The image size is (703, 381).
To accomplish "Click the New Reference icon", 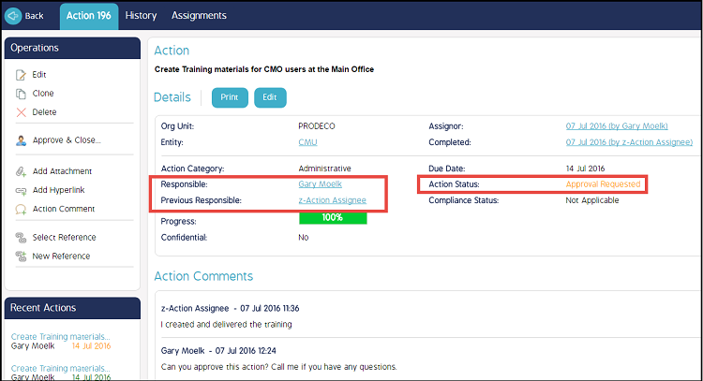I will click(21, 256).
